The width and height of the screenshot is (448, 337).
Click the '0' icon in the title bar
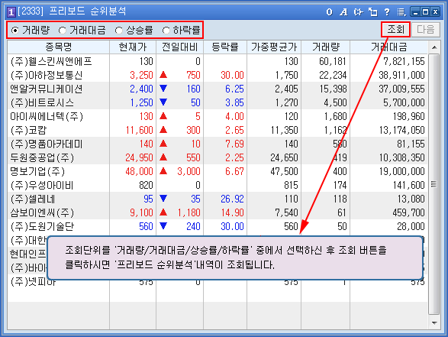tap(329, 12)
